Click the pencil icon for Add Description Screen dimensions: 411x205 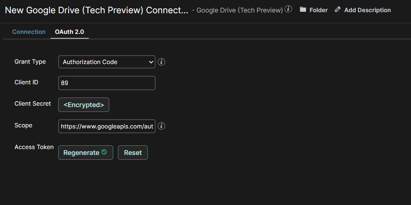(338, 10)
